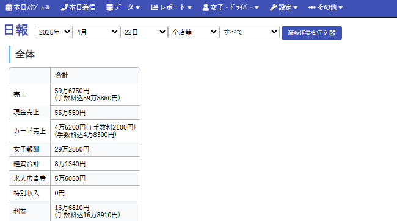Click the caret arrow next to レポート

[189, 7]
